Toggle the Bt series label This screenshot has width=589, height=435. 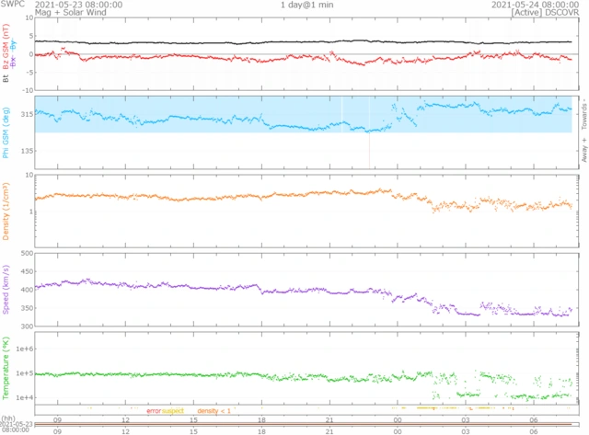click(x=8, y=79)
